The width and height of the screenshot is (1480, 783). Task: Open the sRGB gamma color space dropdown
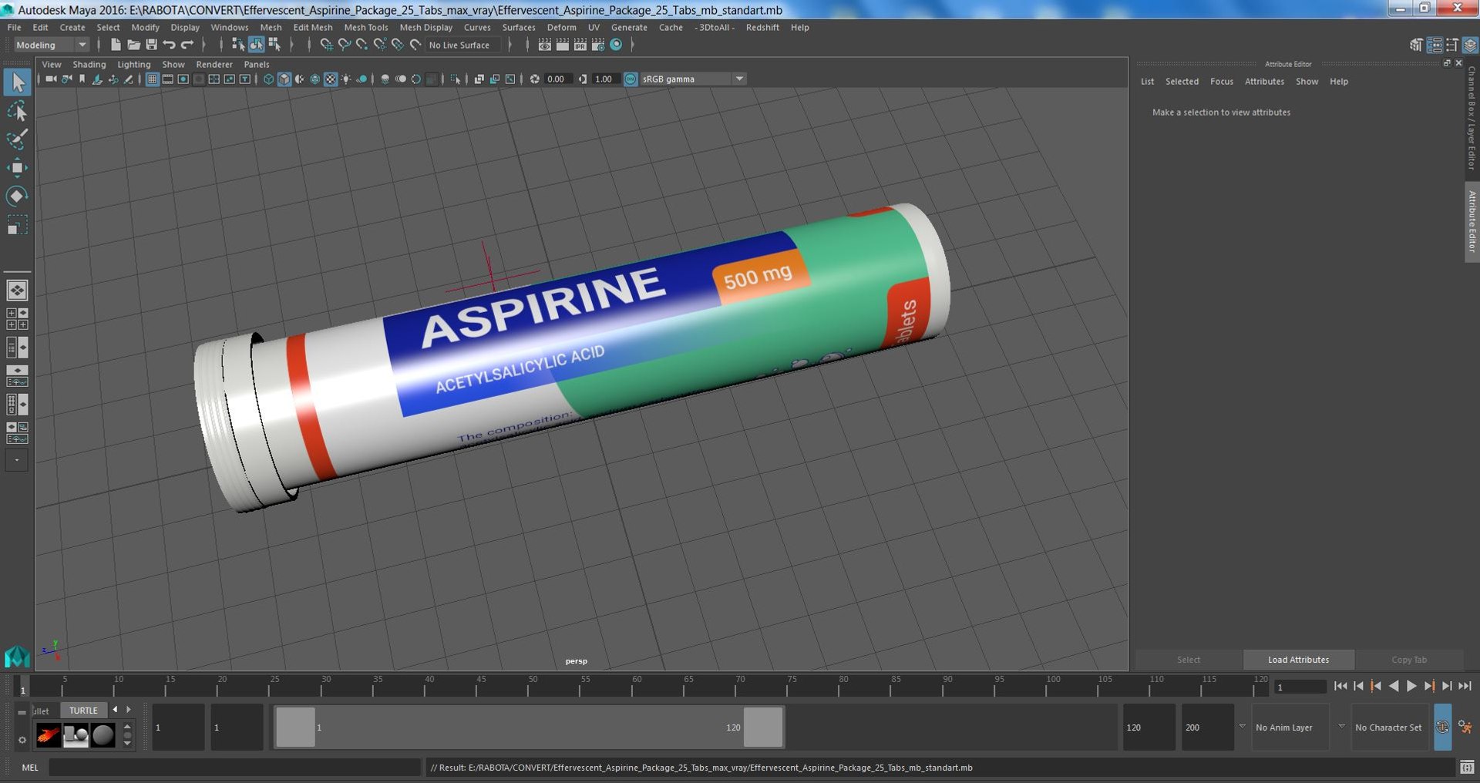click(x=692, y=79)
